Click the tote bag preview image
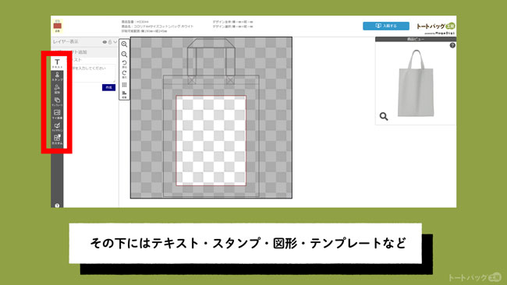 pyautogui.click(x=416, y=83)
